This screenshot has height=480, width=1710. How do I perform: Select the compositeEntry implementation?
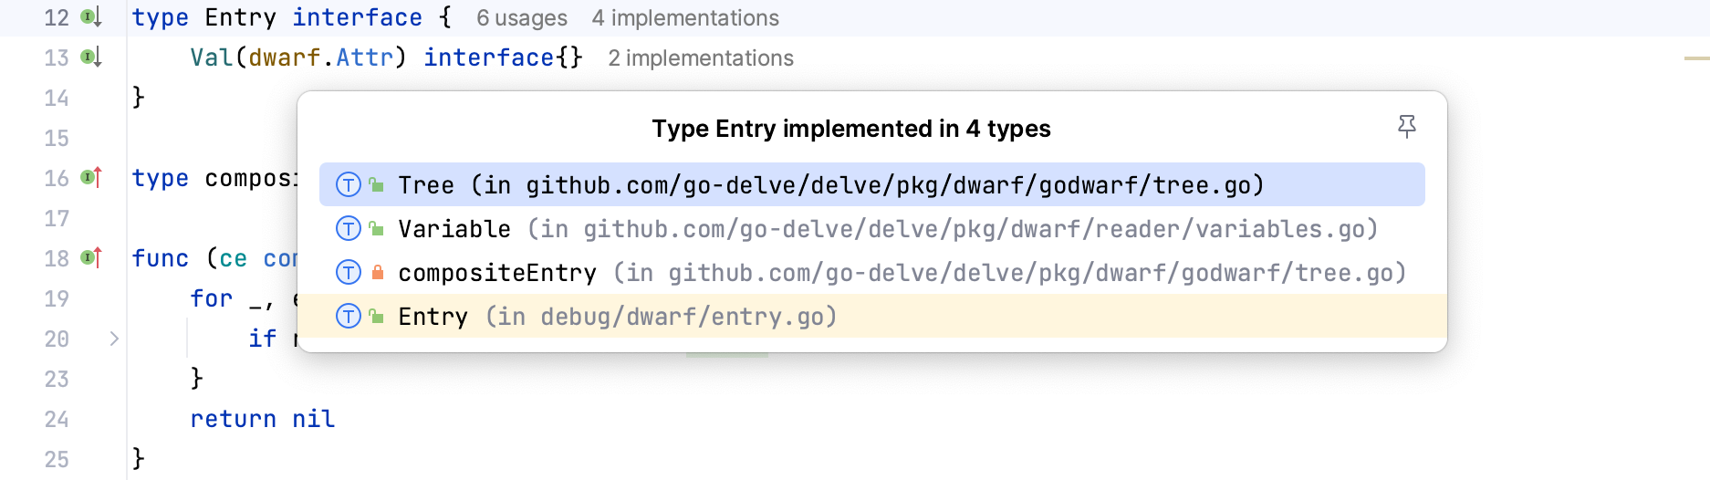(902, 273)
